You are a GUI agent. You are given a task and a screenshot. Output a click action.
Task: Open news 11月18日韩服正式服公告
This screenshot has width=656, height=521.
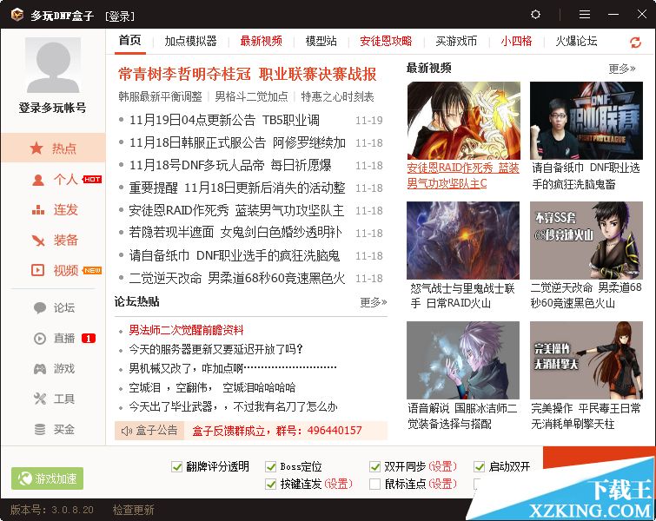click(x=237, y=143)
